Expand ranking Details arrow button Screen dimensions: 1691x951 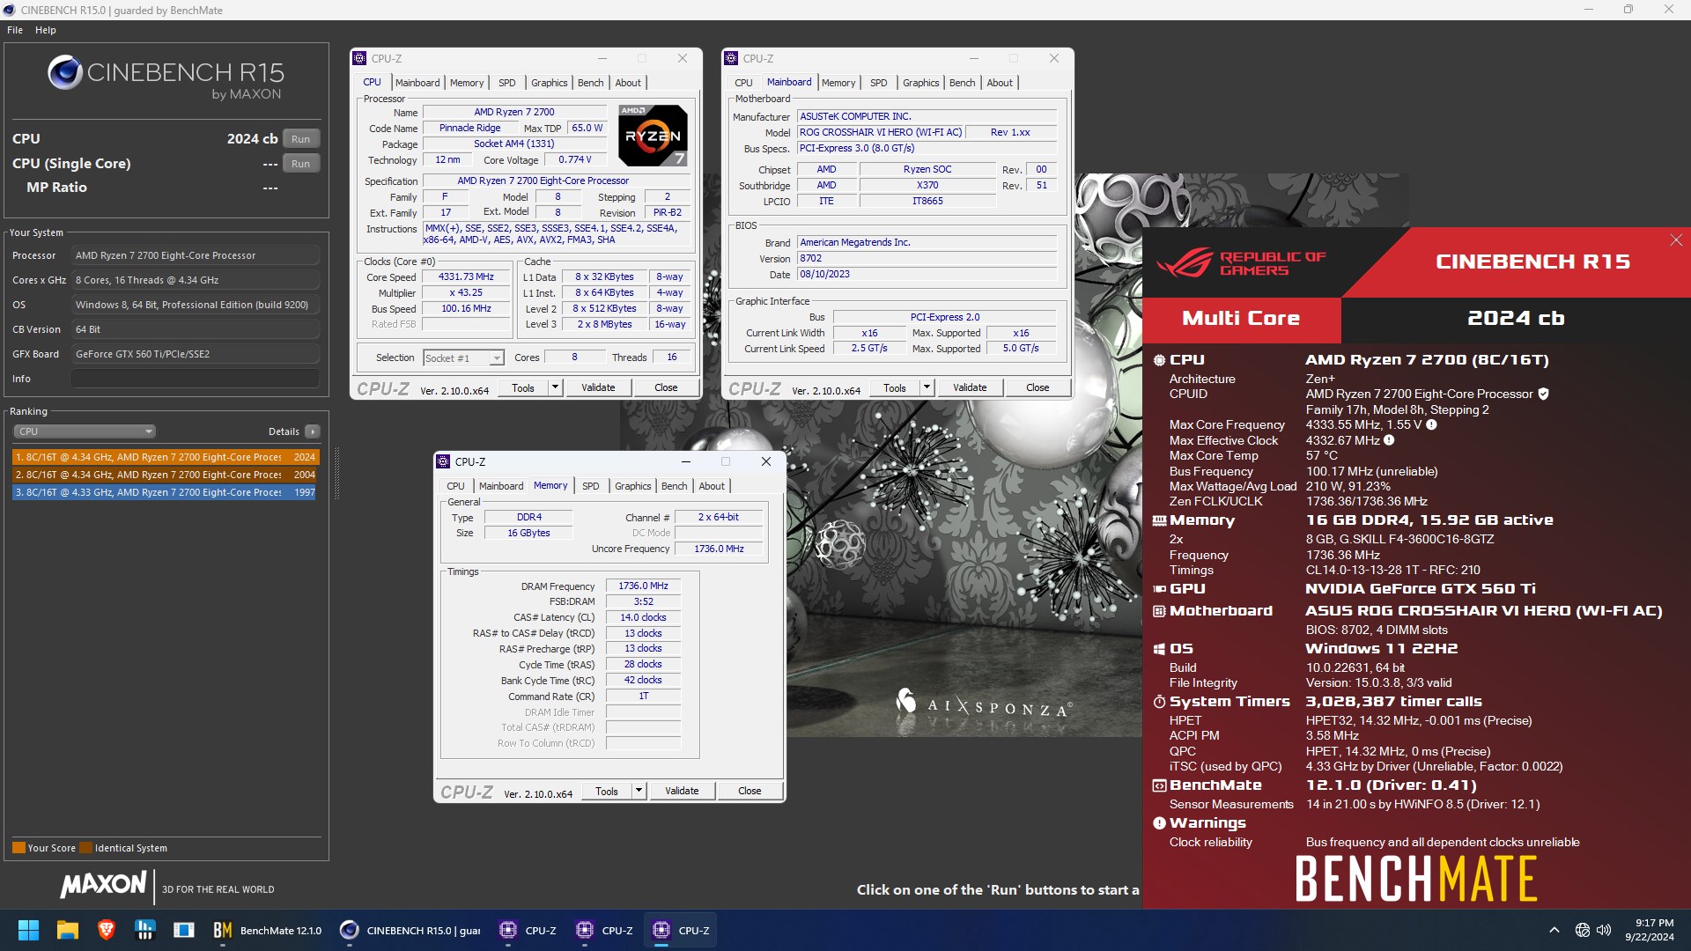point(313,431)
